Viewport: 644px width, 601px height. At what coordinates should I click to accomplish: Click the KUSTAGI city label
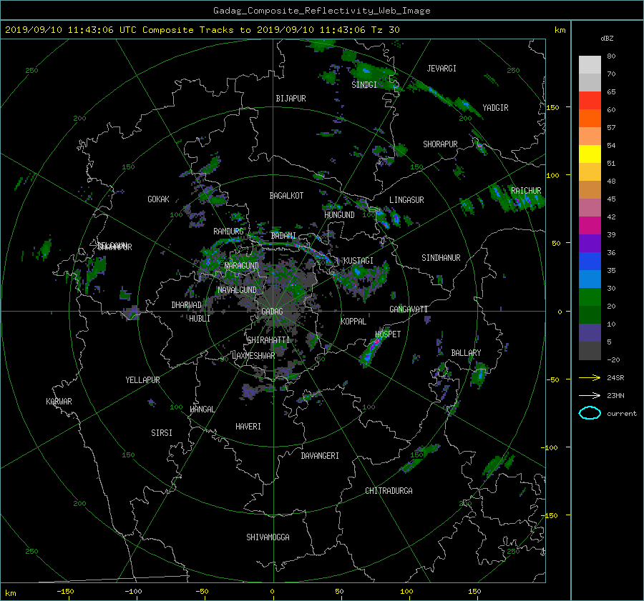pyautogui.click(x=358, y=261)
